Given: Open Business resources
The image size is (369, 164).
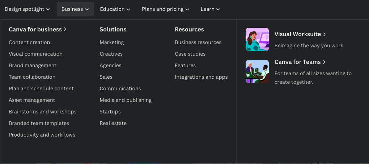Looking at the screenshot, I should click(198, 42).
